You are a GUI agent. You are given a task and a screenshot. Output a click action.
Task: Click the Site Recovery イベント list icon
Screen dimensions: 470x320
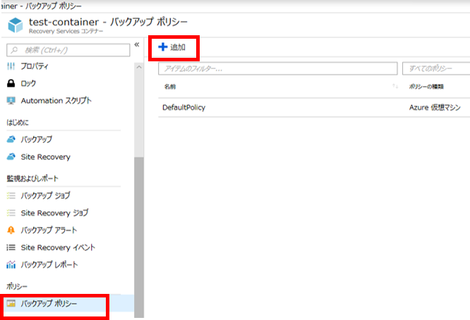coord(11,247)
